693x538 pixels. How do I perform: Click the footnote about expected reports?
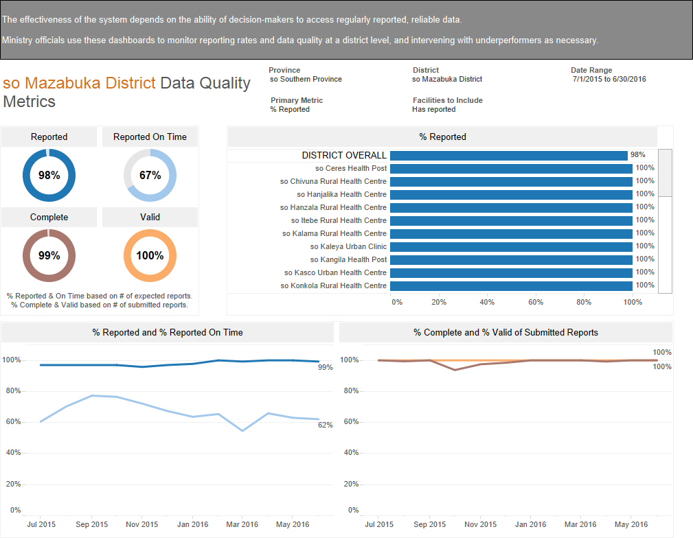pyautogui.click(x=100, y=301)
